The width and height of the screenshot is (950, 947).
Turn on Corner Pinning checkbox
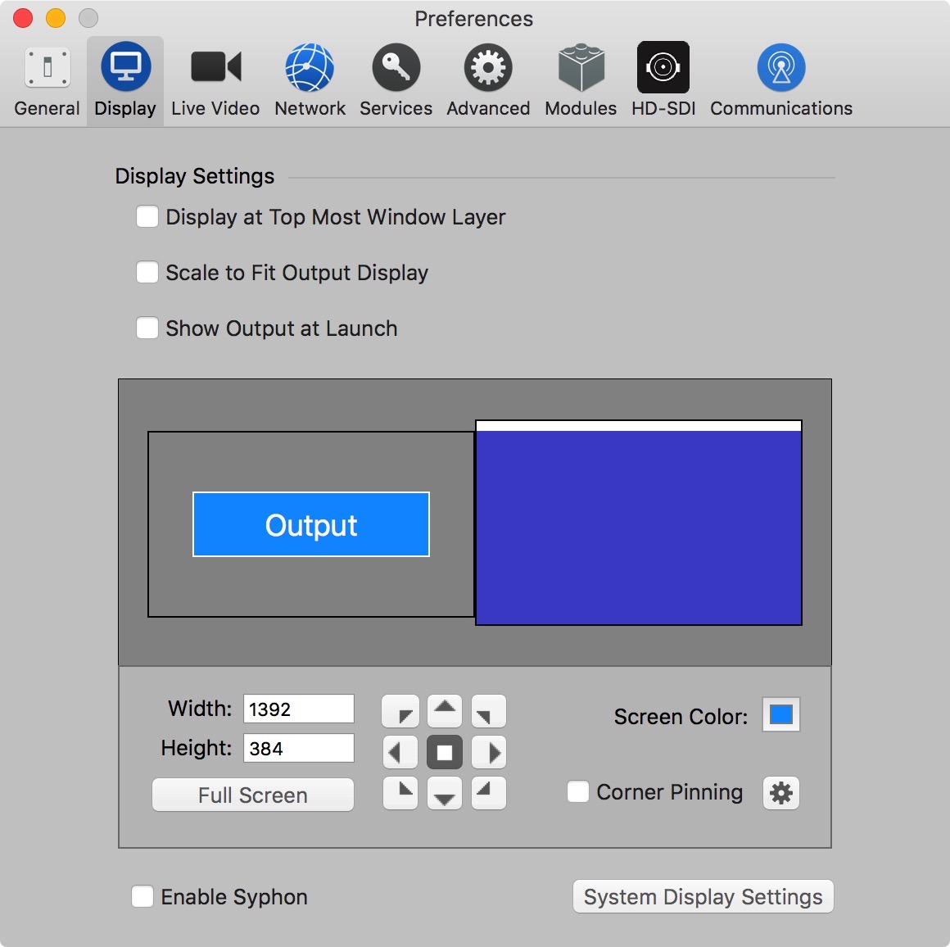pos(578,792)
